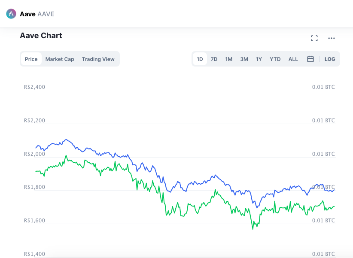Toggle LOG scale on chart
This screenshot has width=353, height=258.
pos(330,59)
